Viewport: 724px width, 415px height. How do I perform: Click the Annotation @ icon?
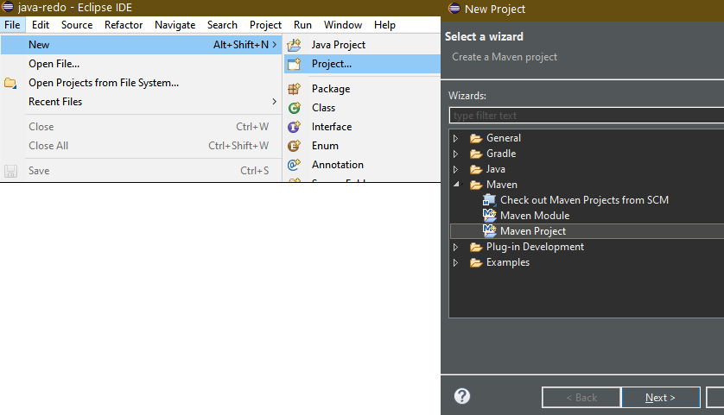(x=294, y=165)
